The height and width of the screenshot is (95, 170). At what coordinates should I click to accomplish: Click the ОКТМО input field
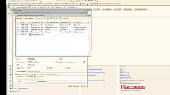tap(59, 68)
